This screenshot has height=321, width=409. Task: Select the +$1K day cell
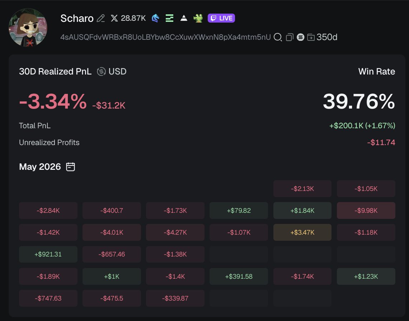click(112, 277)
